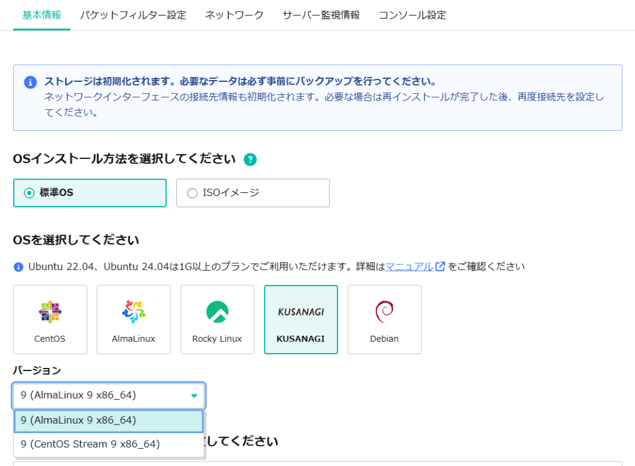635x466 pixels.
Task: Select the 標準OS radio button
Action: pos(29,193)
